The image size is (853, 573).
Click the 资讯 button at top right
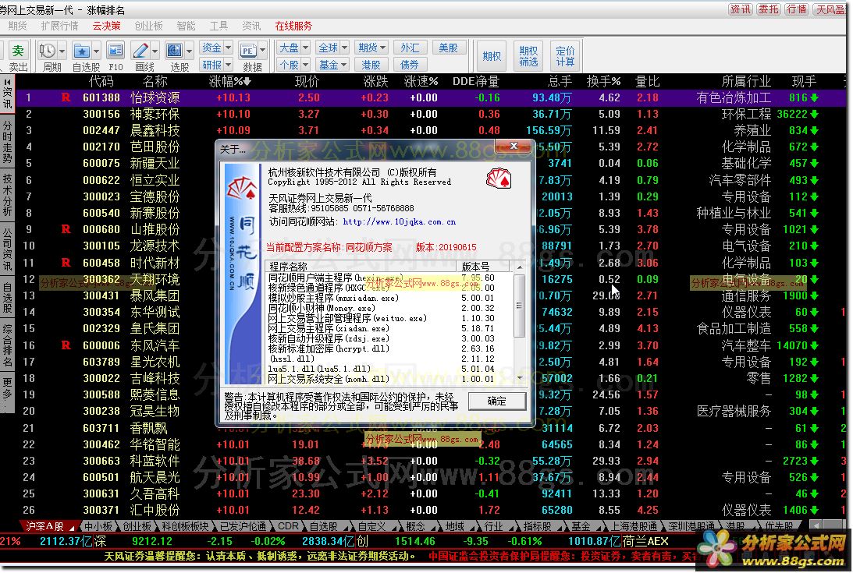coord(740,9)
